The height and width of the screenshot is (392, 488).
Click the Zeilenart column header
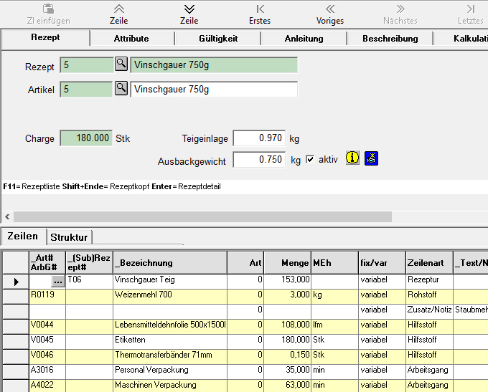pos(429,263)
